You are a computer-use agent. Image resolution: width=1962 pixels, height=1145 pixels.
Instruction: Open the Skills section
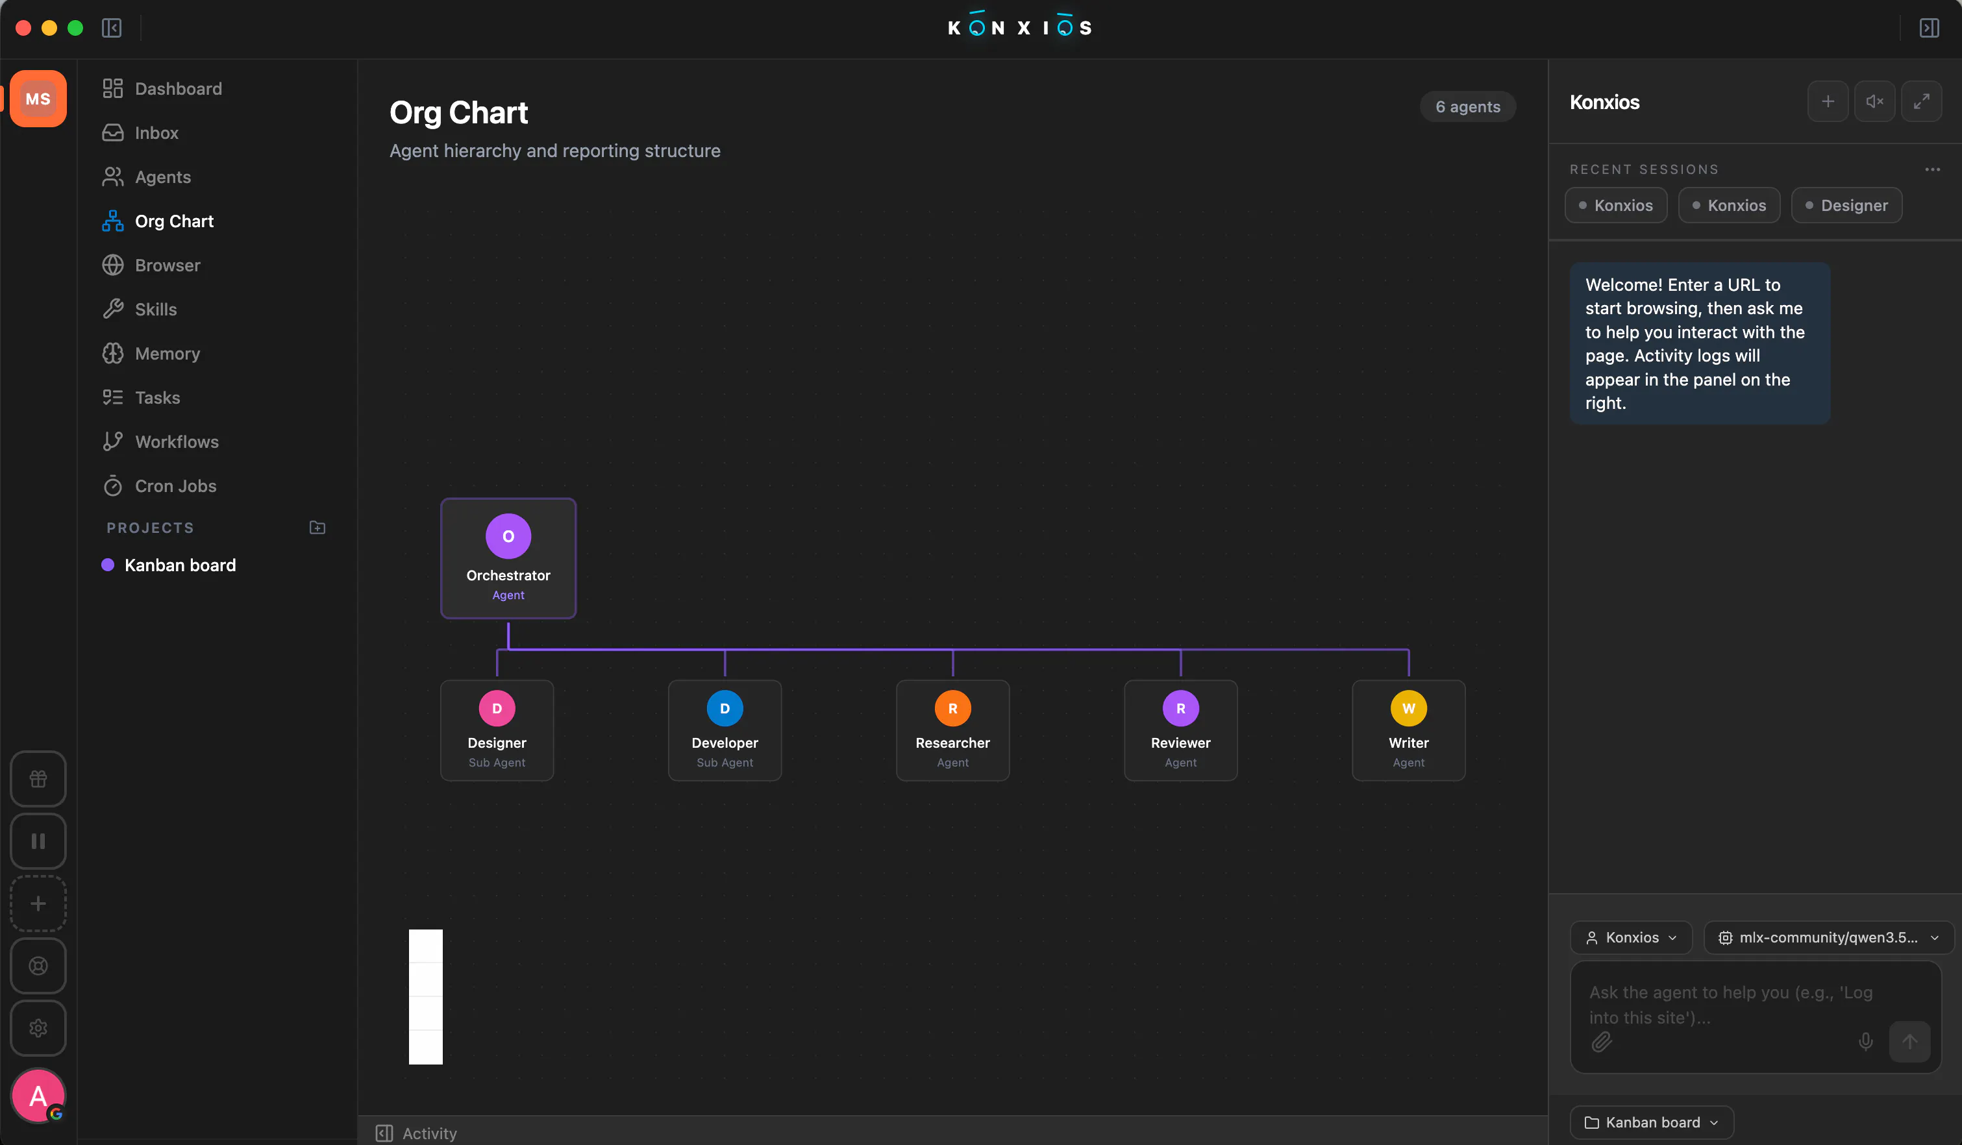click(156, 309)
